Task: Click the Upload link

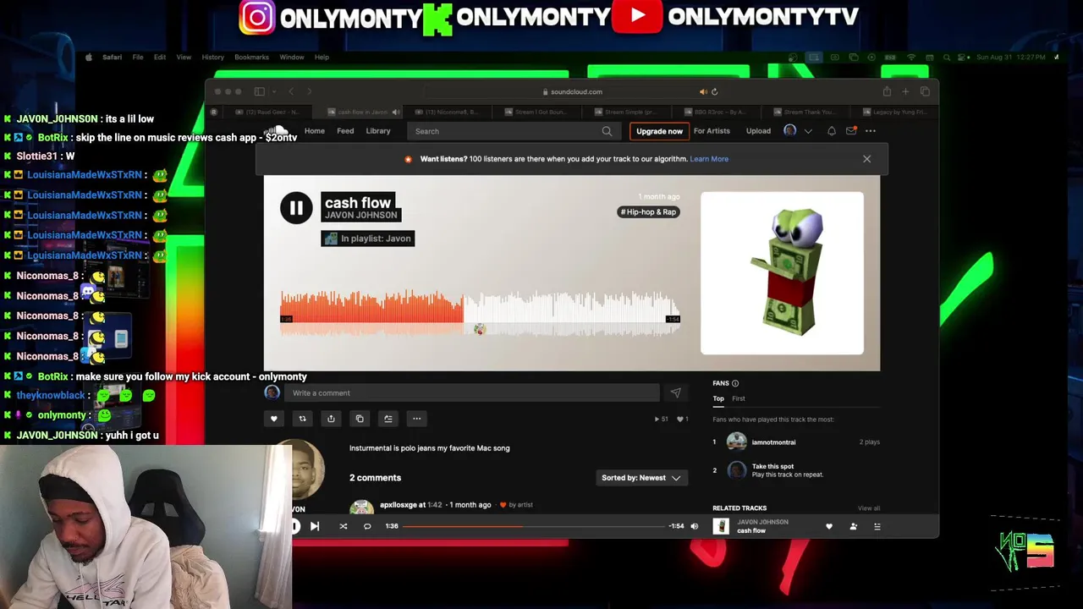Action: [x=758, y=131]
